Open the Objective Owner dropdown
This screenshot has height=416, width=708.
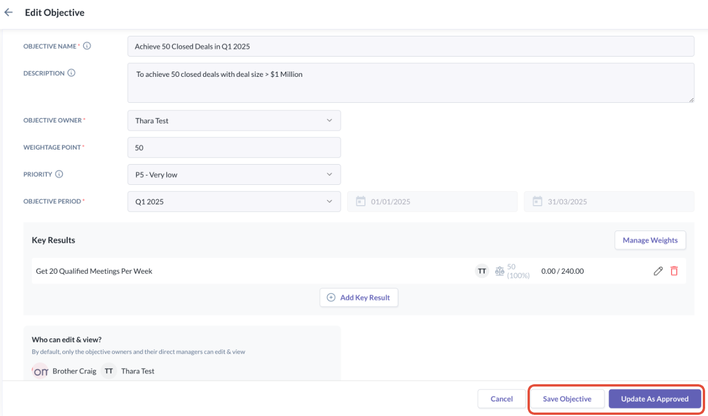234,121
